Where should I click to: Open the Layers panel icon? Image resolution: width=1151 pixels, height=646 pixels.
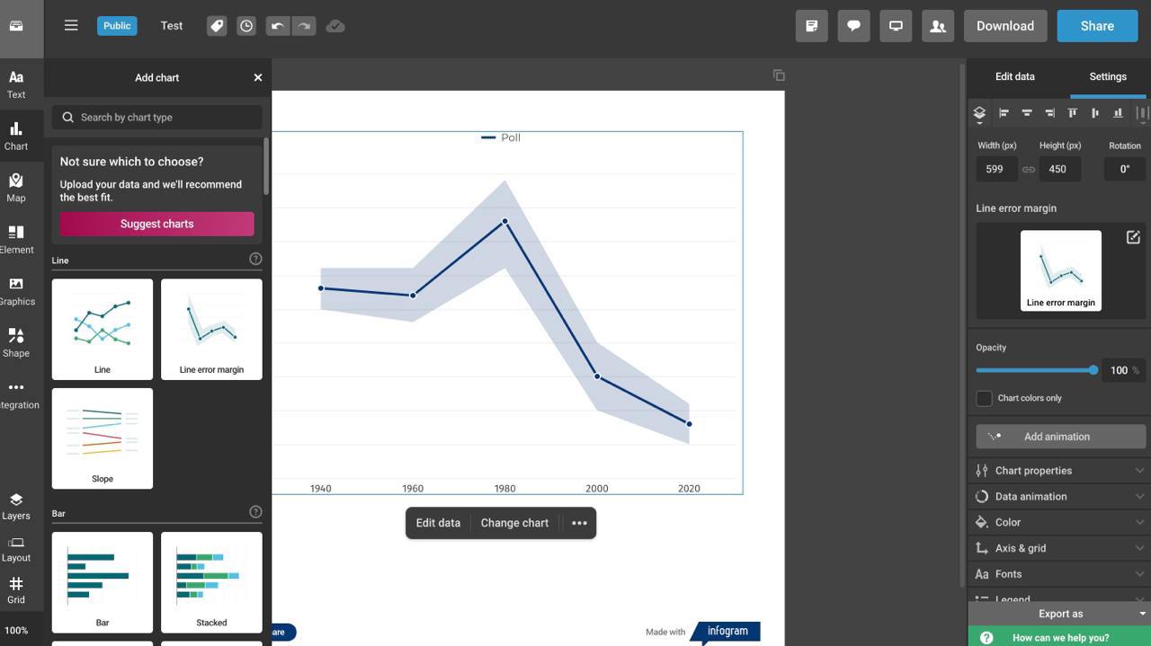(x=16, y=507)
